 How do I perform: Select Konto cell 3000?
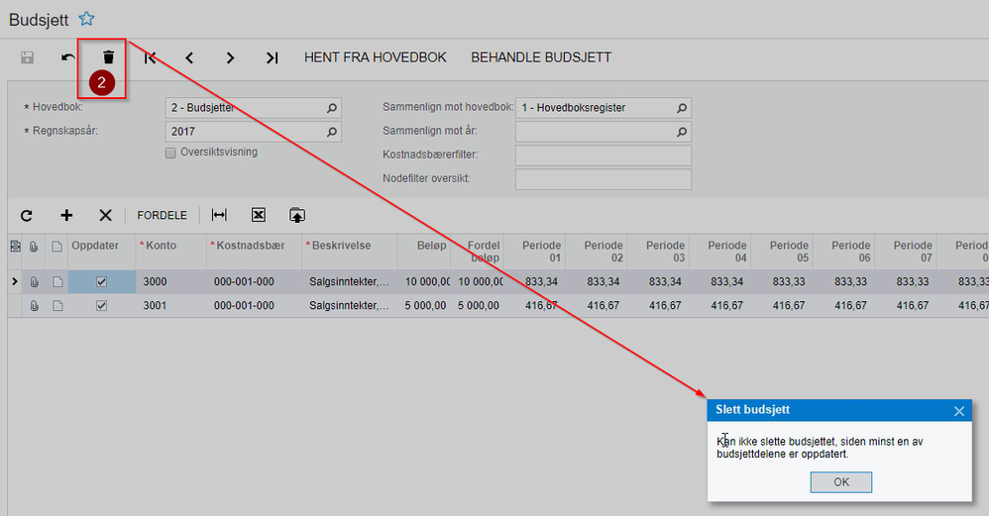[x=170, y=281]
